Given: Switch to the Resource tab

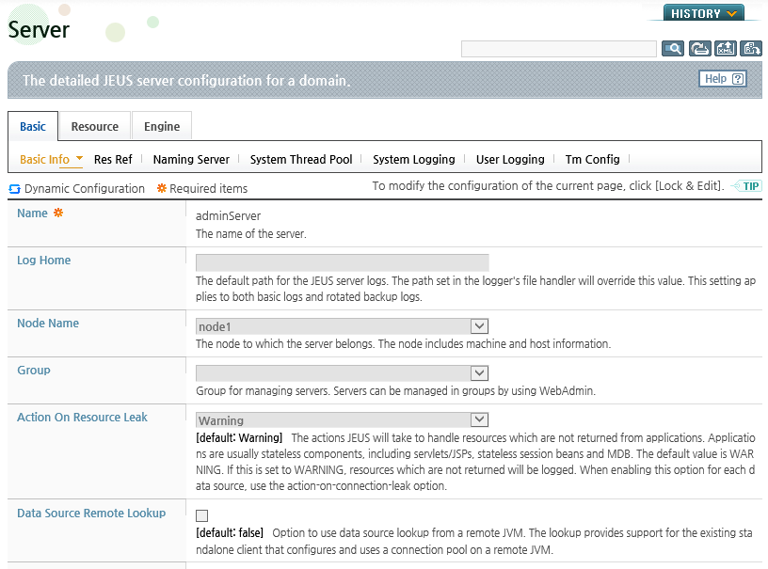Looking at the screenshot, I should (x=94, y=126).
